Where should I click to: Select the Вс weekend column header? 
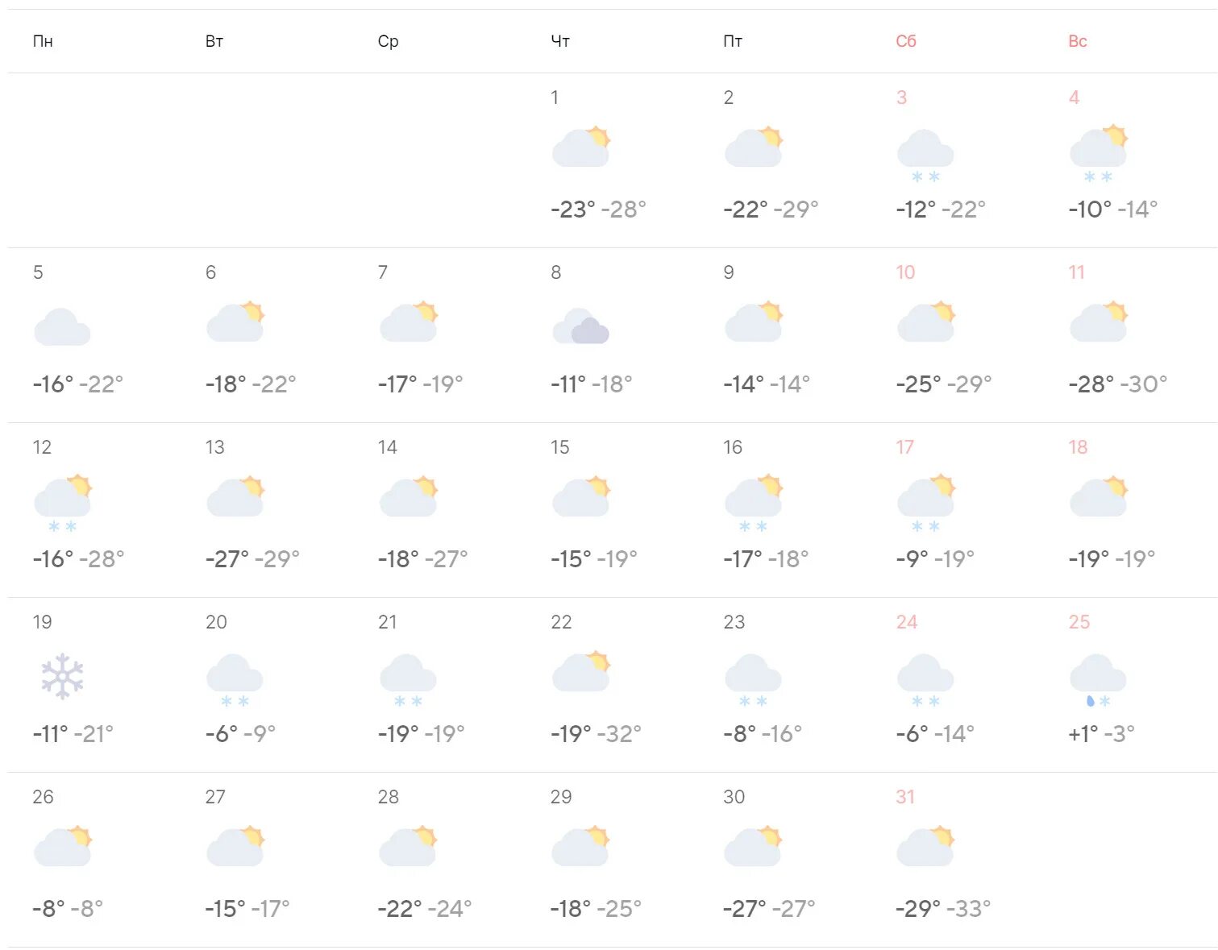click(1078, 41)
